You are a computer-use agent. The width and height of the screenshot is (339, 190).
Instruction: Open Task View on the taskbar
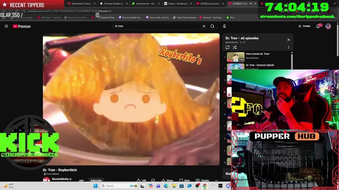[x=142, y=186]
